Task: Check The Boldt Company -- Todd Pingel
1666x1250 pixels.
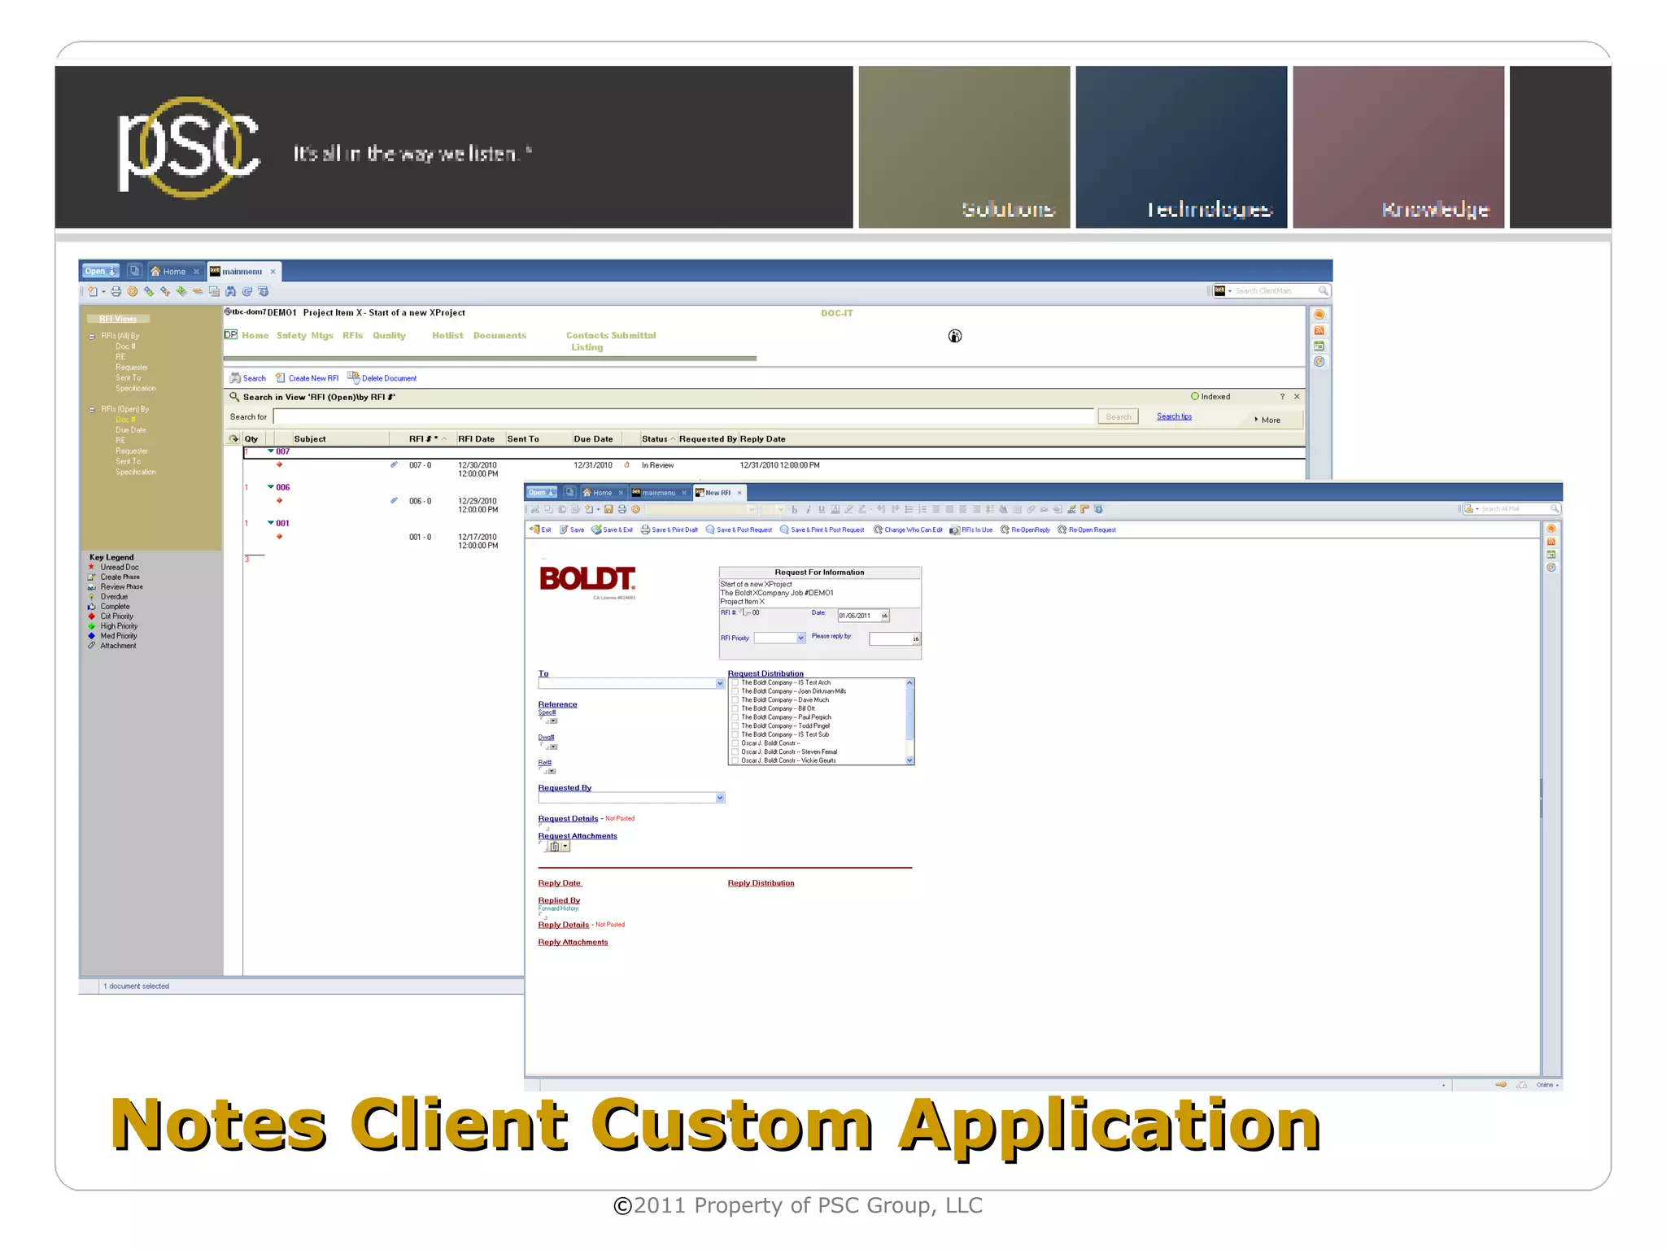Action: tap(735, 726)
